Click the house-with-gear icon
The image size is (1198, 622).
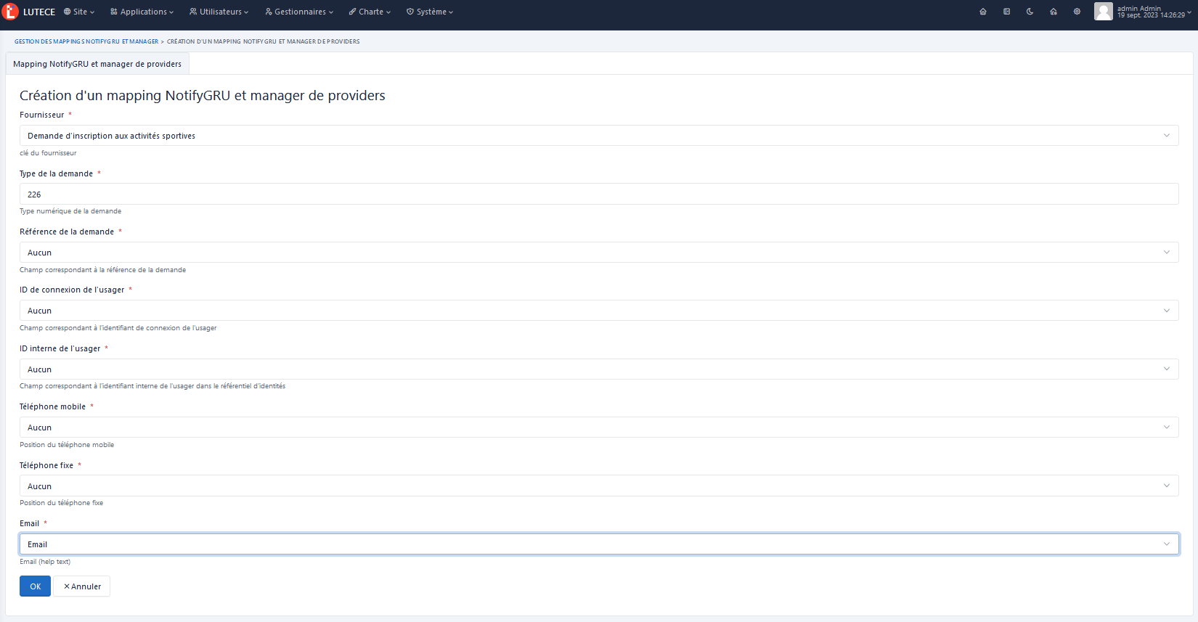(1054, 12)
